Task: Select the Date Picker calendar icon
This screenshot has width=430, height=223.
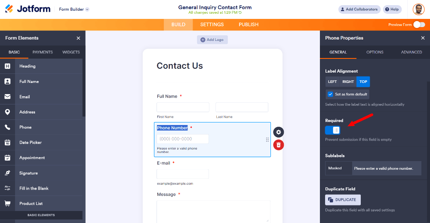Action: [x=7, y=143]
